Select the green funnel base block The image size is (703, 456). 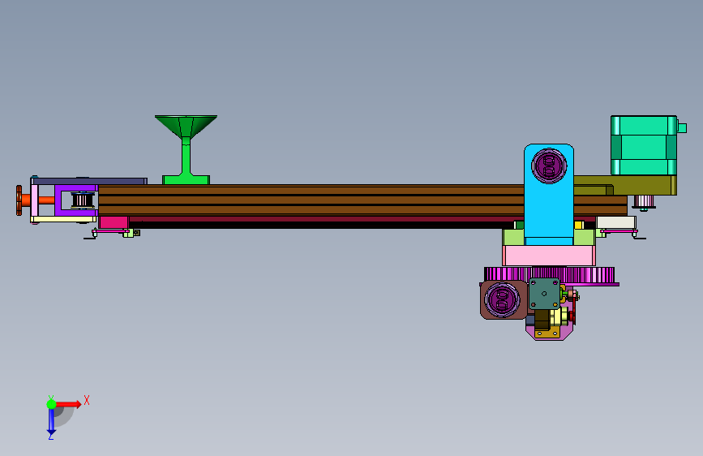(186, 180)
